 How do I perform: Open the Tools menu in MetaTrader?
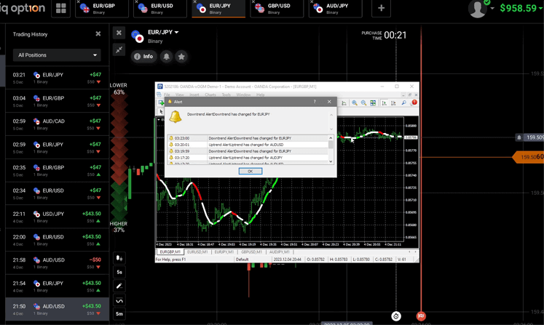(226, 95)
